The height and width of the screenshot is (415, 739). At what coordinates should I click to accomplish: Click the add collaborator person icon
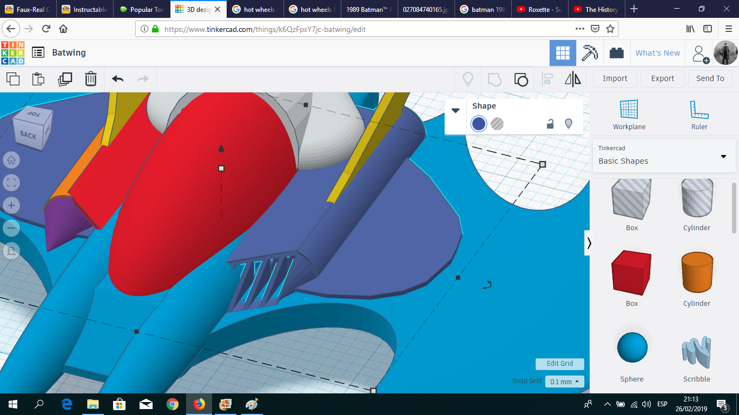pyautogui.click(x=701, y=53)
